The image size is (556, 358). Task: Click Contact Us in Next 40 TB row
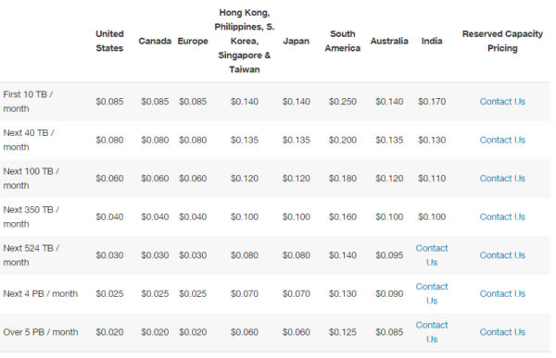502,141
